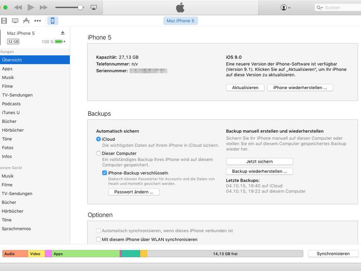Open Bücher under Auf meinem Gerät
This screenshot has width=361, height=271.
[35, 202]
